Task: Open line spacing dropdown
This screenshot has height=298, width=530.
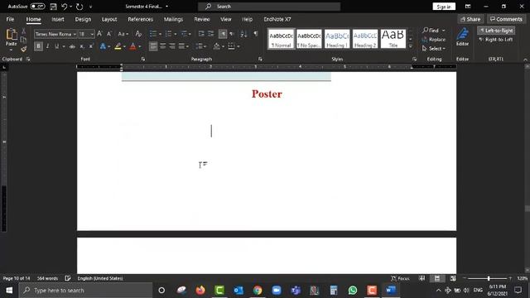Action: point(200,46)
